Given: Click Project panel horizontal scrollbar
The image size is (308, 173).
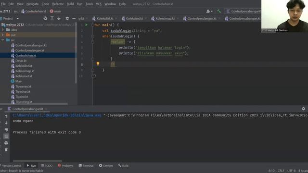Looking at the screenshot, I should (x=34, y=104).
